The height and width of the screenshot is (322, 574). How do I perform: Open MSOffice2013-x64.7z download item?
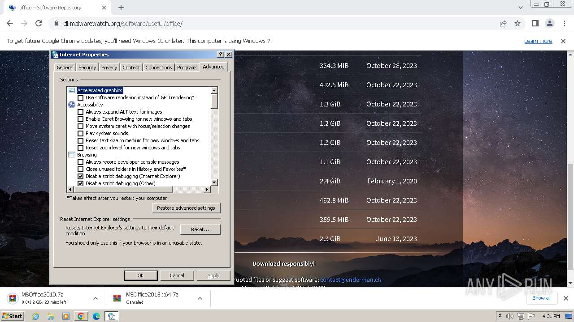(x=152, y=298)
